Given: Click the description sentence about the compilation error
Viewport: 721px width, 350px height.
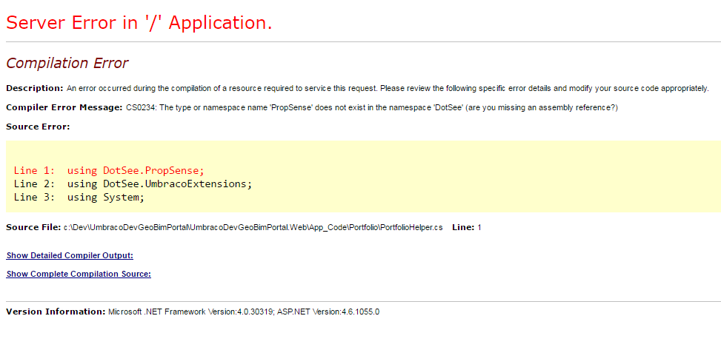Looking at the screenshot, I should pos(388,88).
